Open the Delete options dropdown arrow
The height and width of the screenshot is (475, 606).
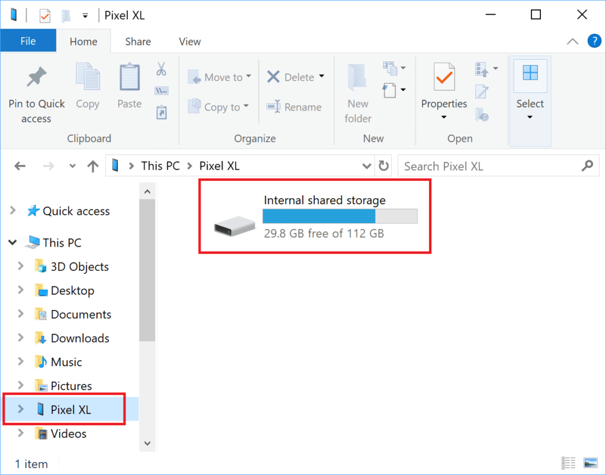321,76
